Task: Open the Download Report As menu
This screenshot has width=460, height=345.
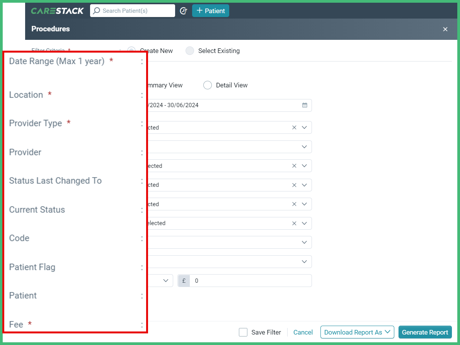Action: (x=357, y=332)
